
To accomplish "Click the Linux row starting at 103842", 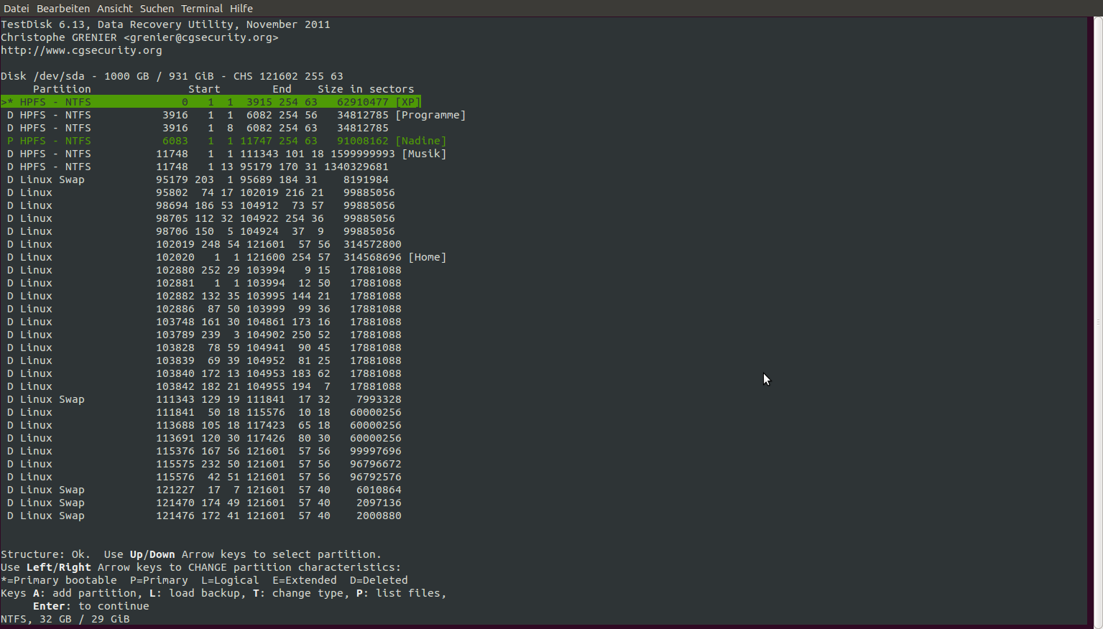I will pyautogui.click(x=204, y=386).
